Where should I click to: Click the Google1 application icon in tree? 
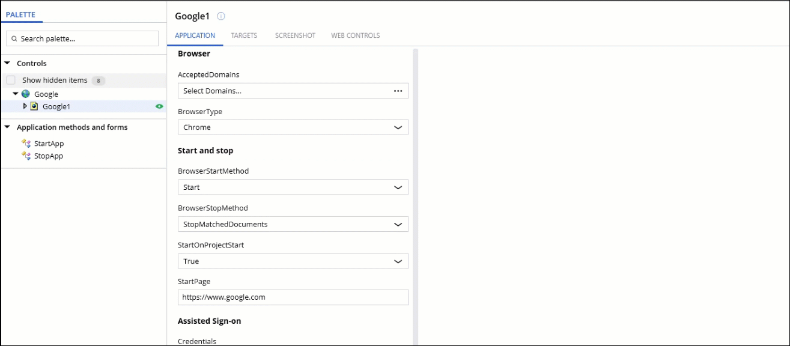[x=34, y=106]
